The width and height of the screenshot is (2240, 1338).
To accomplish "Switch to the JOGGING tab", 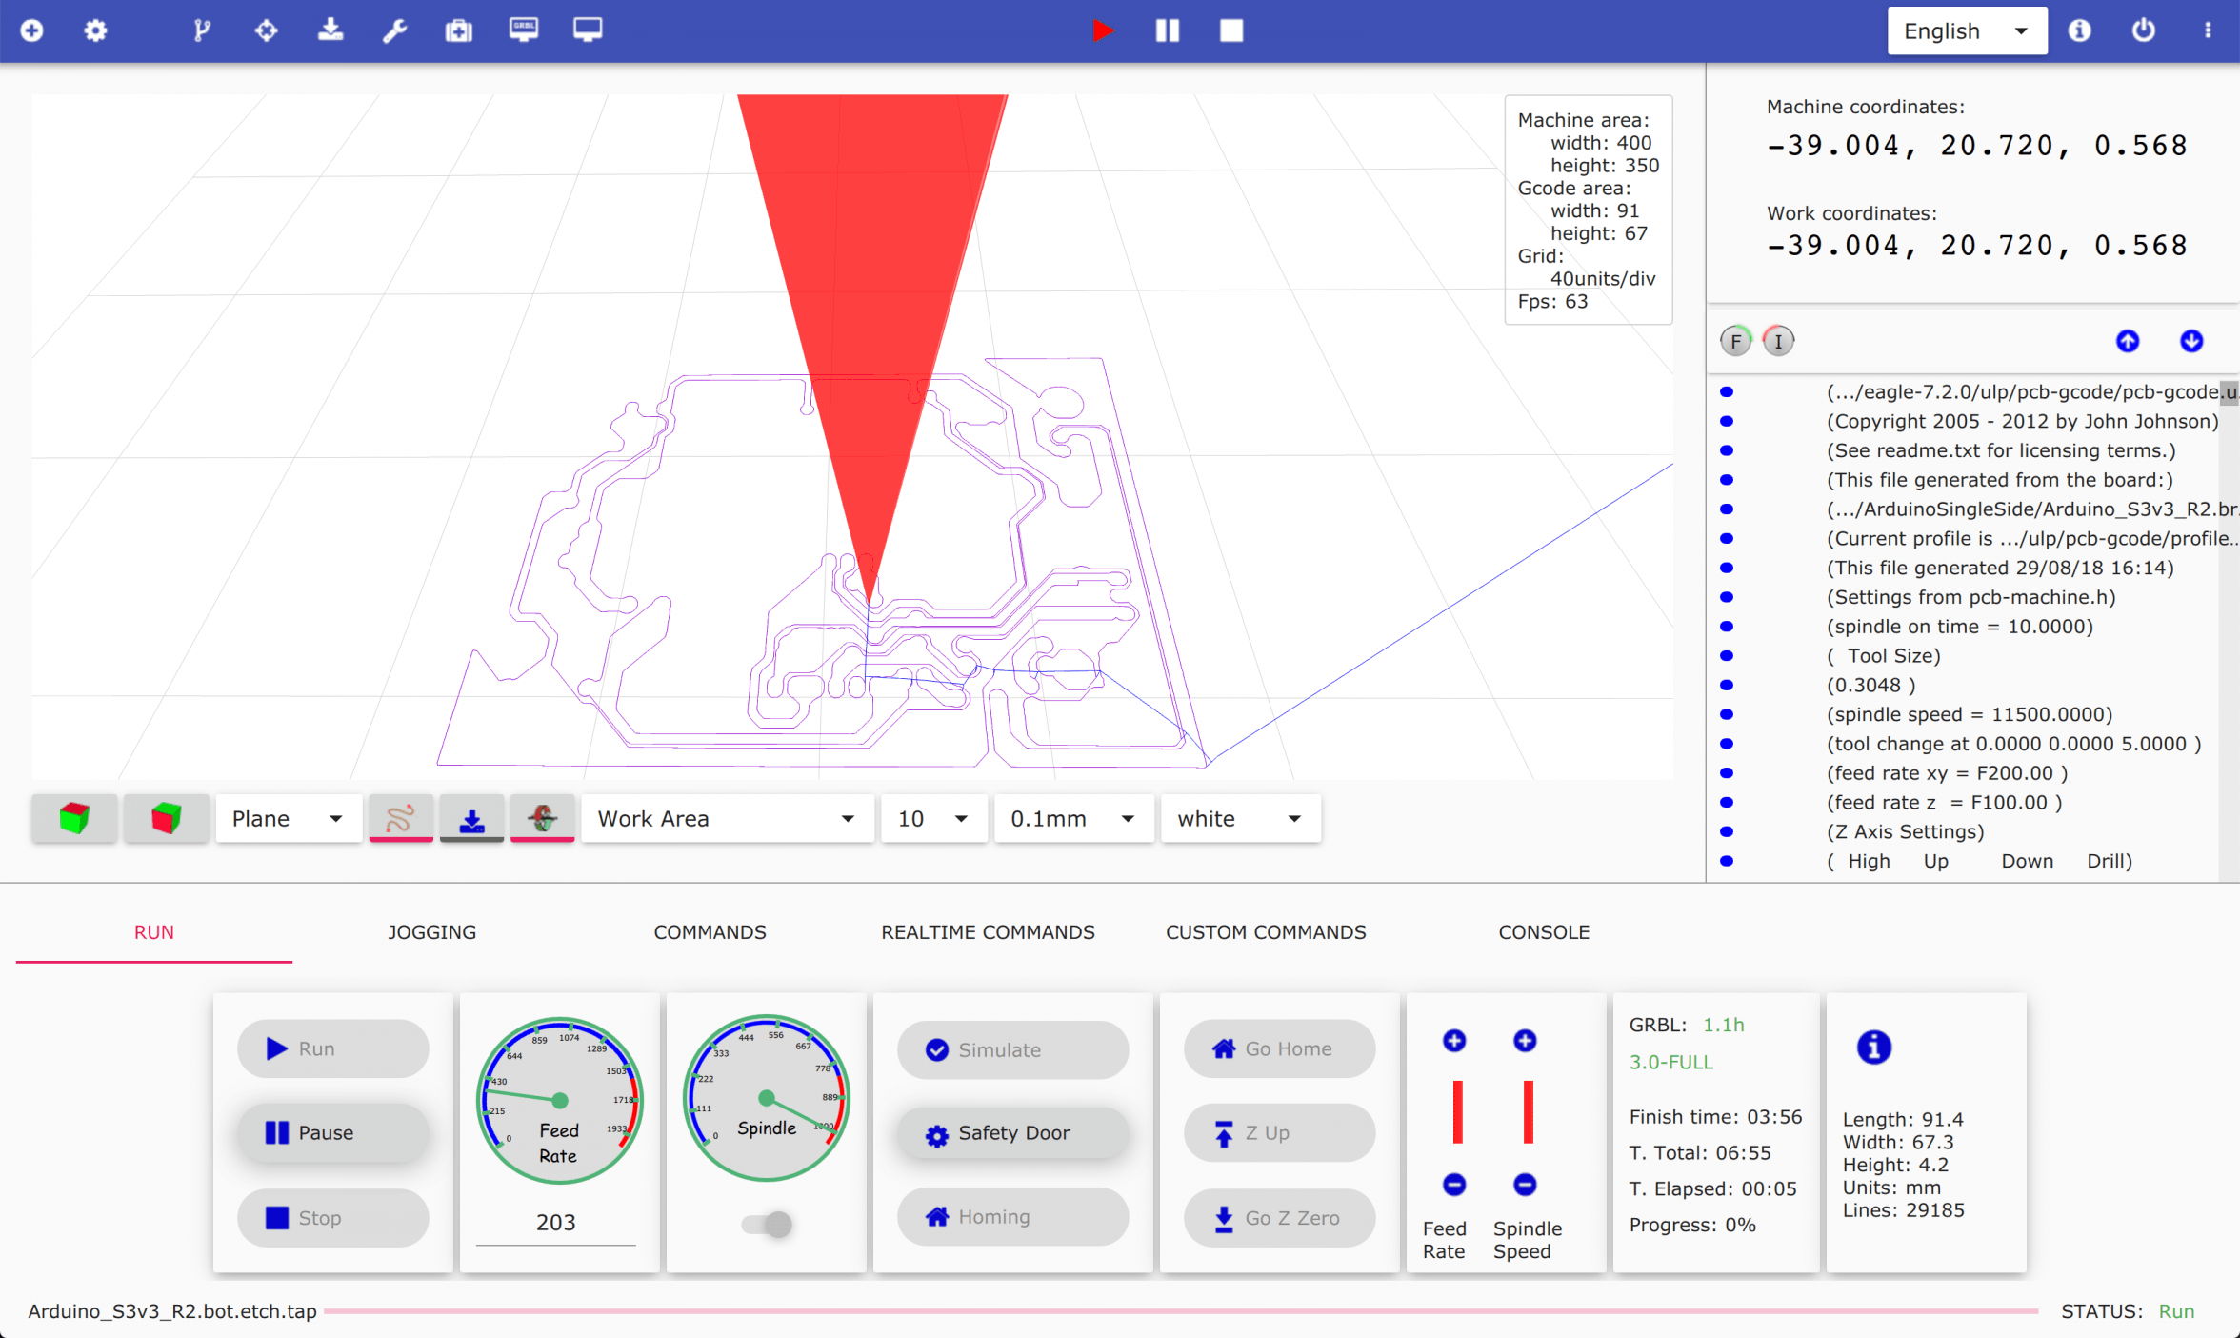I will [431, 932].
